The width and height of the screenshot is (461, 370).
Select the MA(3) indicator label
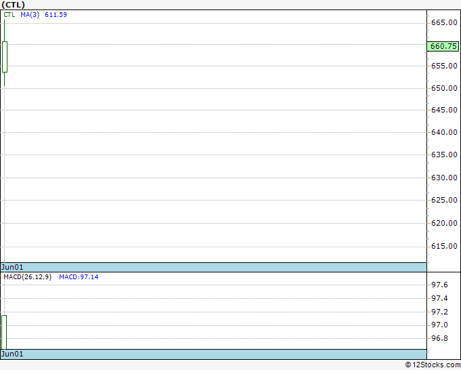[x=30, y=15]
